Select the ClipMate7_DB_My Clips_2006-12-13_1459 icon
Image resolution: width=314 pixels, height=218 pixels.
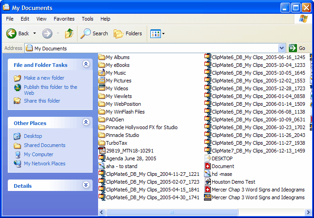[208, 150]
